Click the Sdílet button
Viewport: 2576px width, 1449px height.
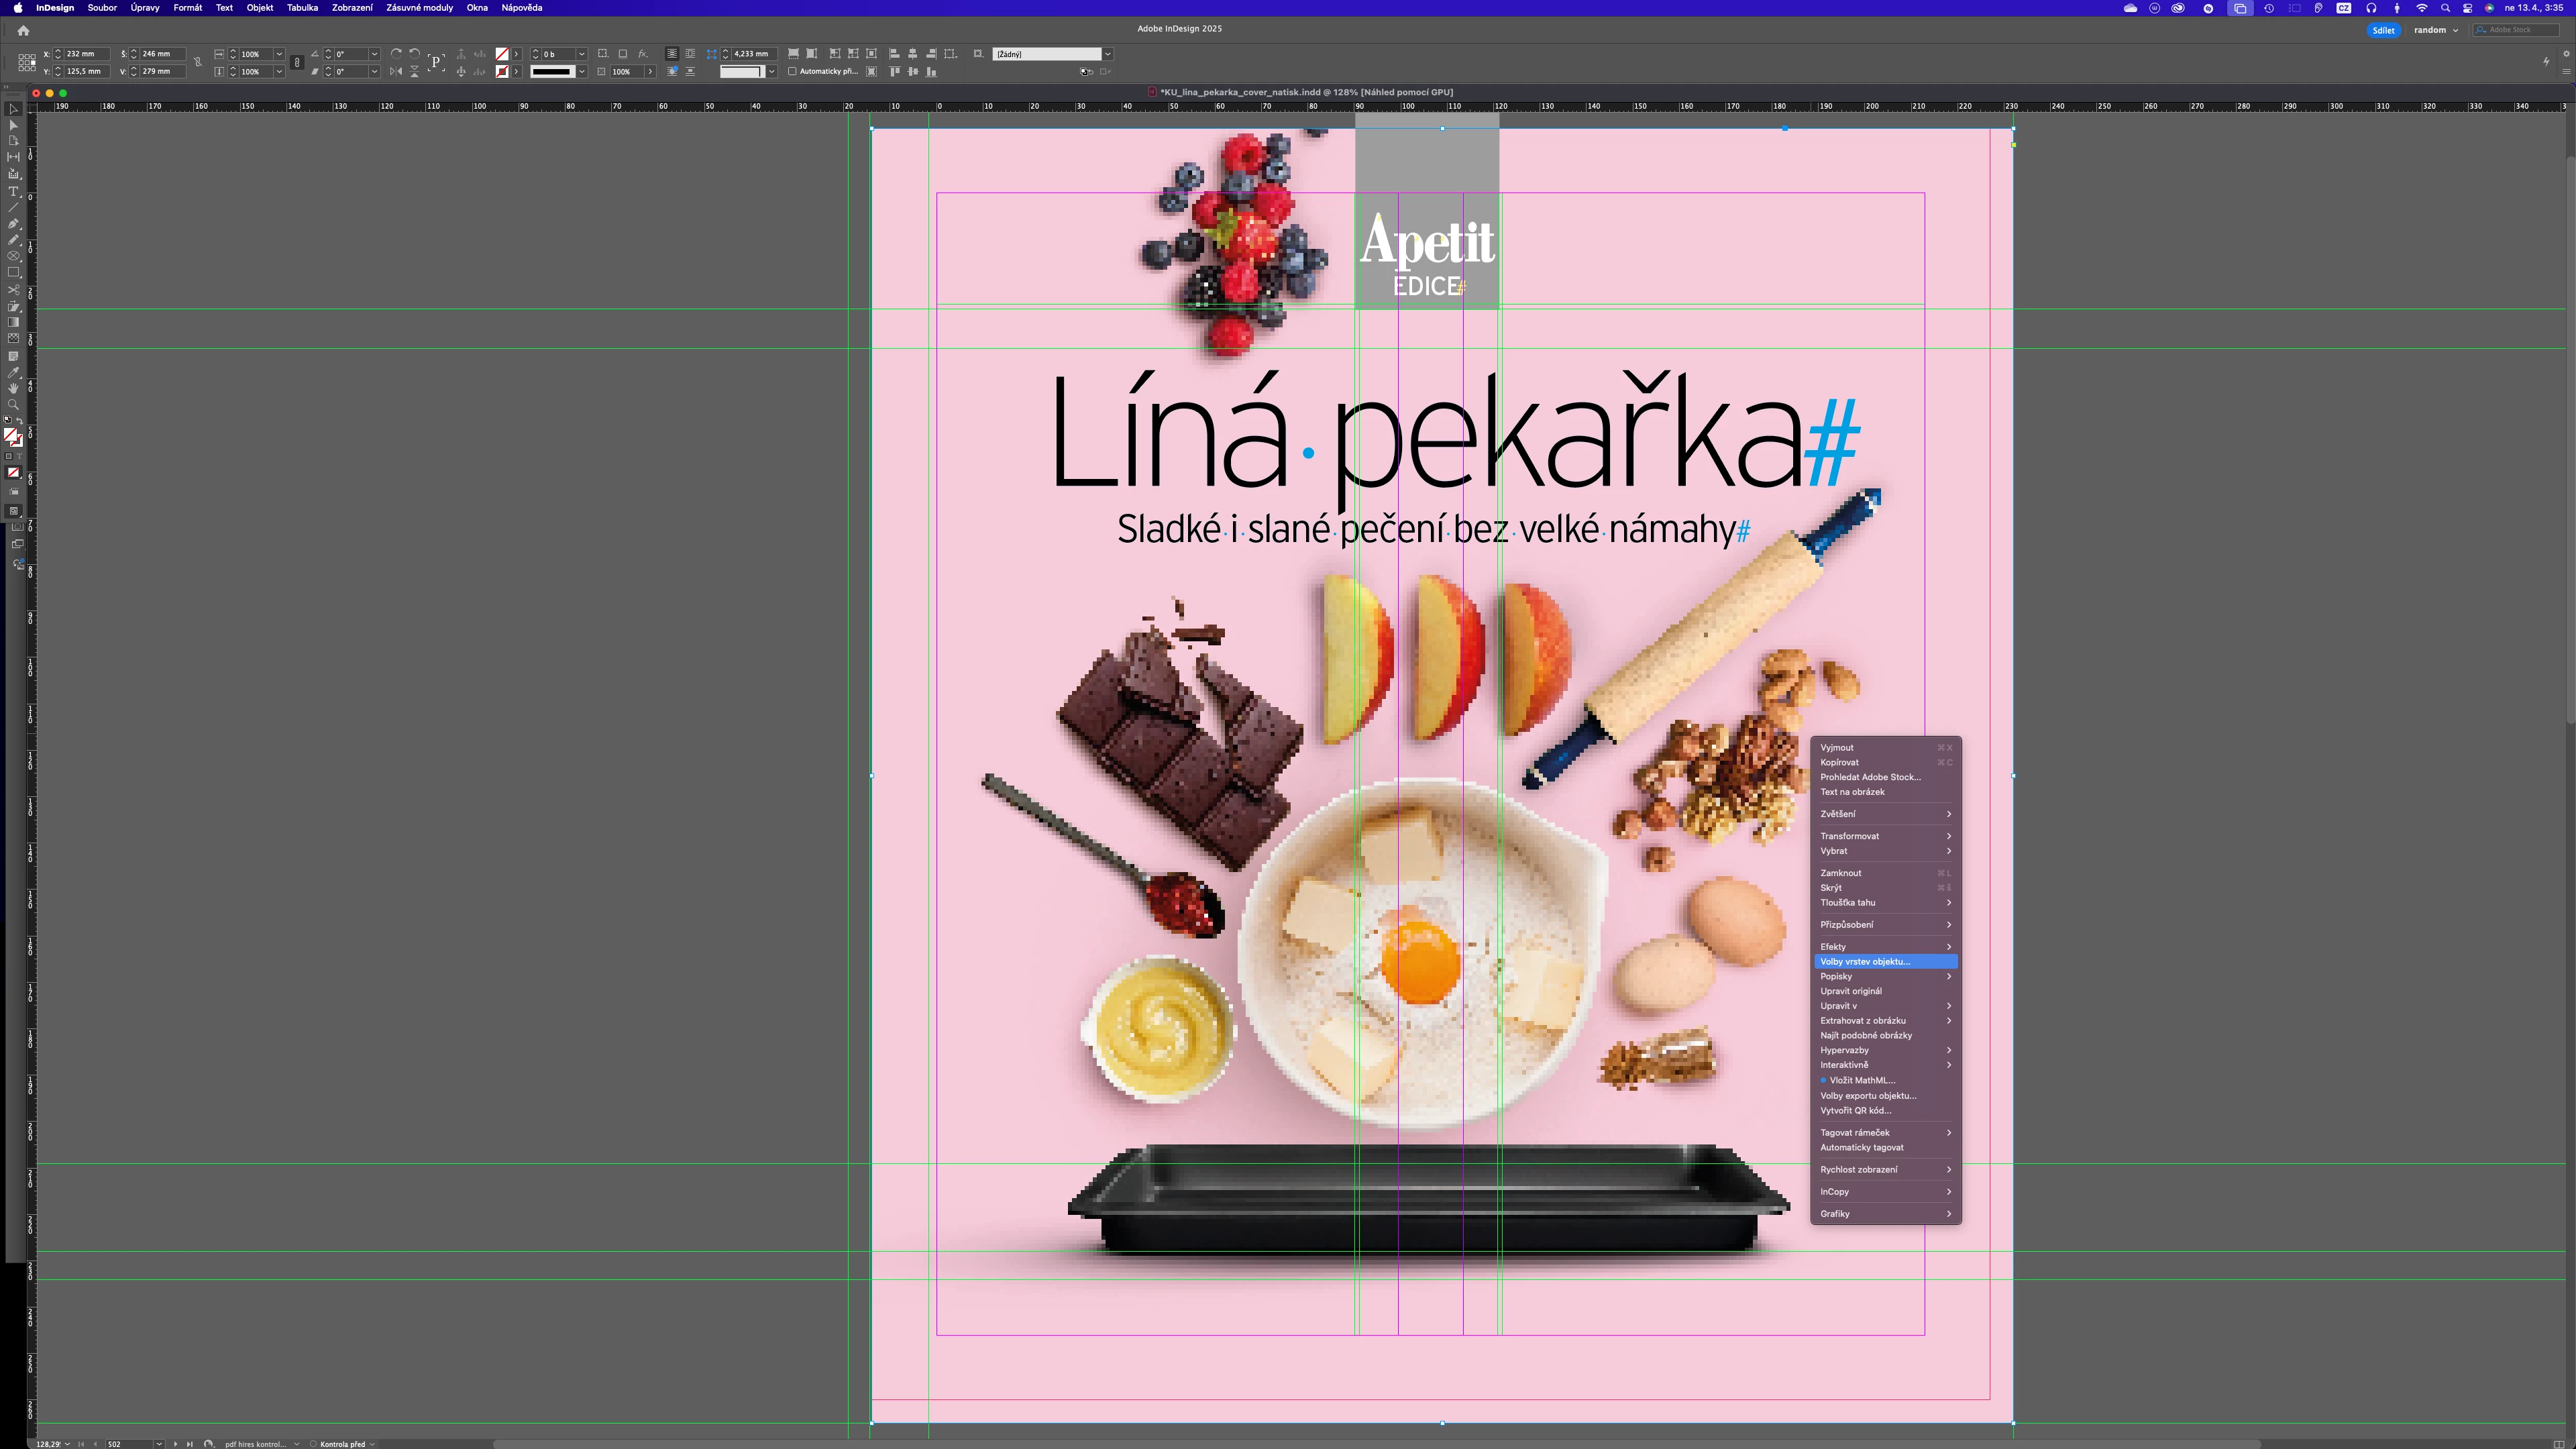[x=2383, y=30]
